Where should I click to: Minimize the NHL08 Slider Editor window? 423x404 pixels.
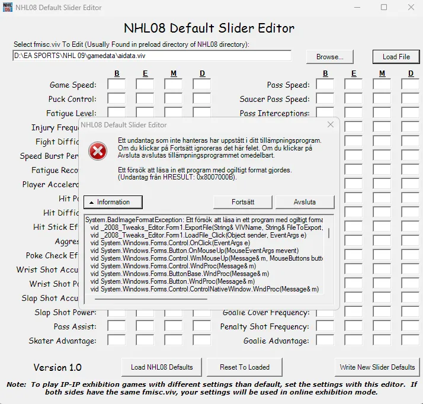357,7
